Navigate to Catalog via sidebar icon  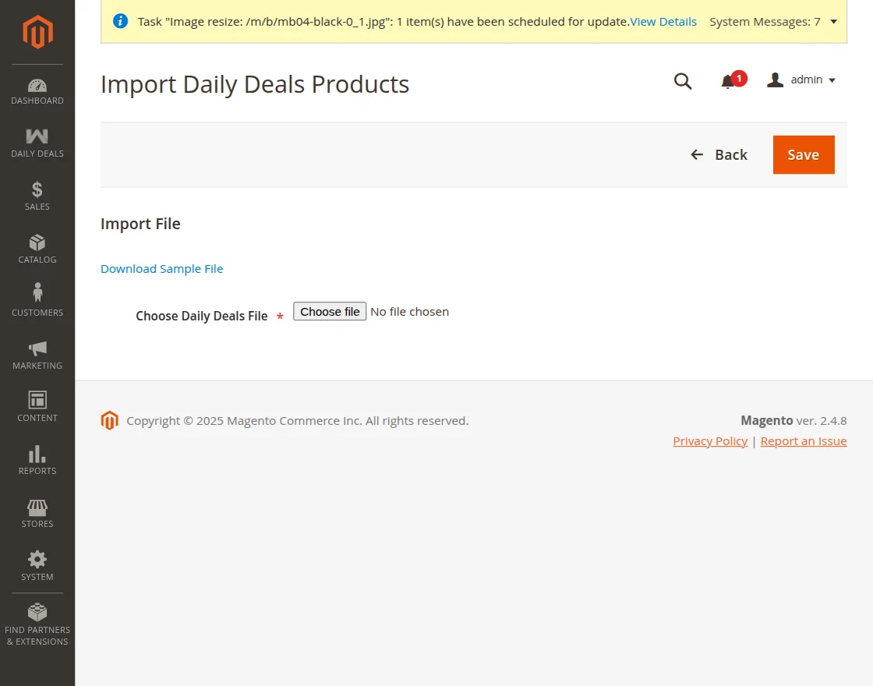point(37,247)
